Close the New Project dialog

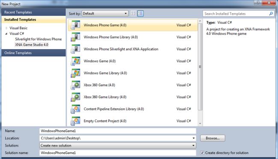[x=269, y=3]
